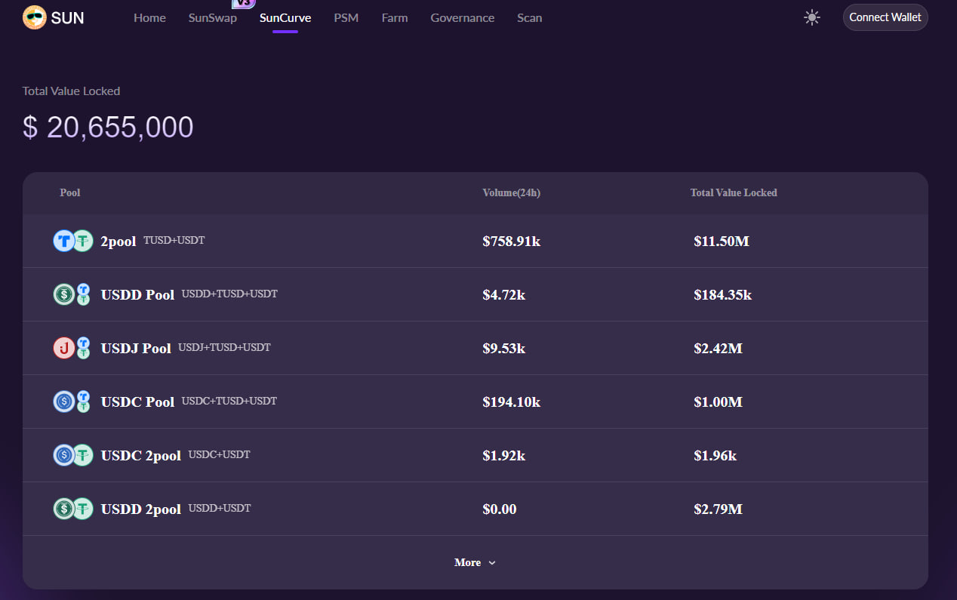Click the $0.00 volume value

(500, 509)
